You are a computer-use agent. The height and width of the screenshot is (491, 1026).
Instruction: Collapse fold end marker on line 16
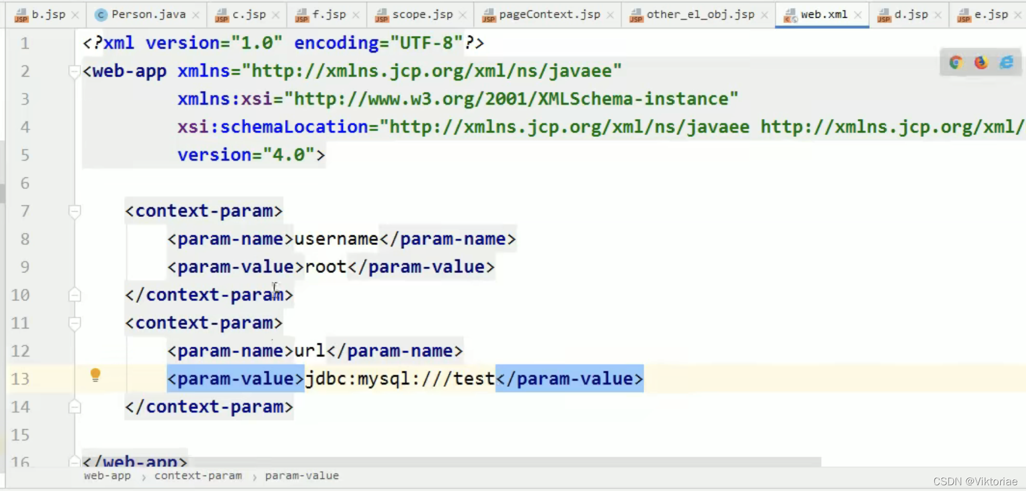point(74,461)
